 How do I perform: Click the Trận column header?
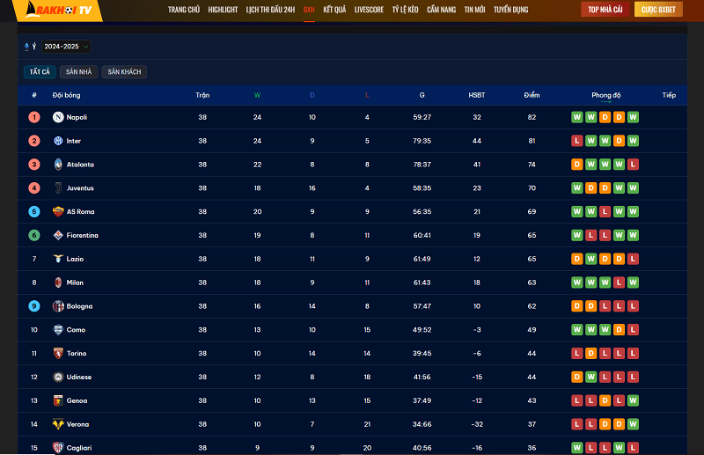coord(202,95)
